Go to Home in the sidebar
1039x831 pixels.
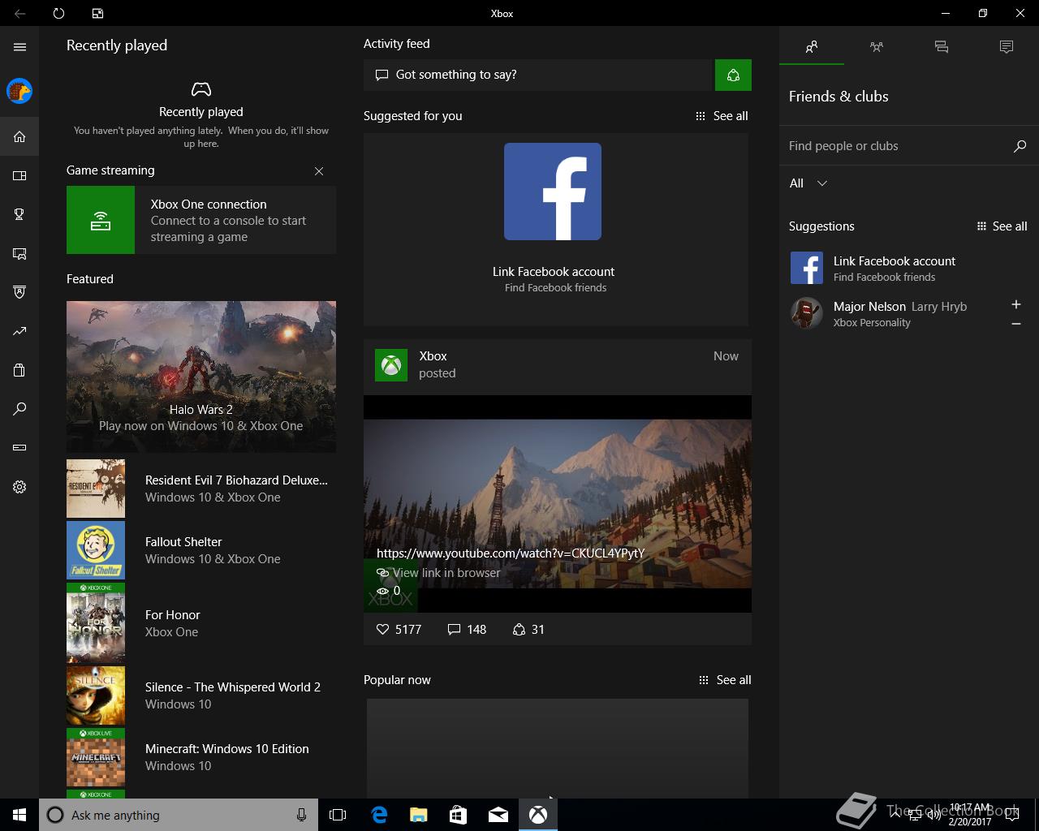click(19, 136)
